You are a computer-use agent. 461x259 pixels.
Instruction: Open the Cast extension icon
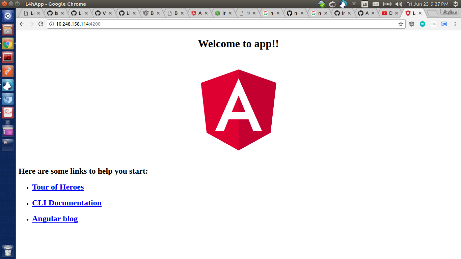pos(444,24)
